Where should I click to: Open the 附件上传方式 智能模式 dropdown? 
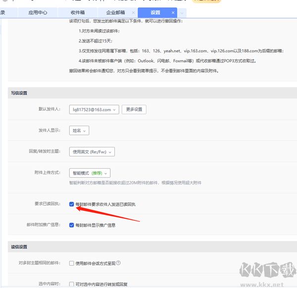click(x=90, y=173)
